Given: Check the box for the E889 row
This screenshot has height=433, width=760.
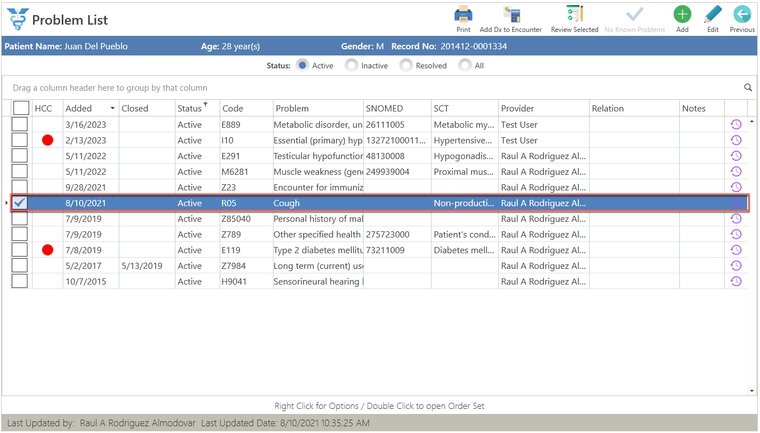Looking at the screenshot, I should pos(20,124).
